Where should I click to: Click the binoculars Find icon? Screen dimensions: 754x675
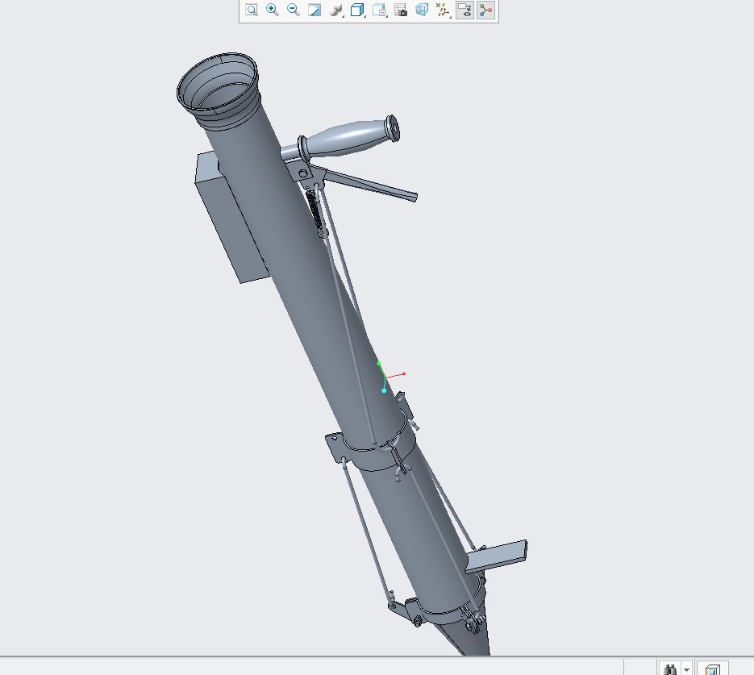point(670,669)
